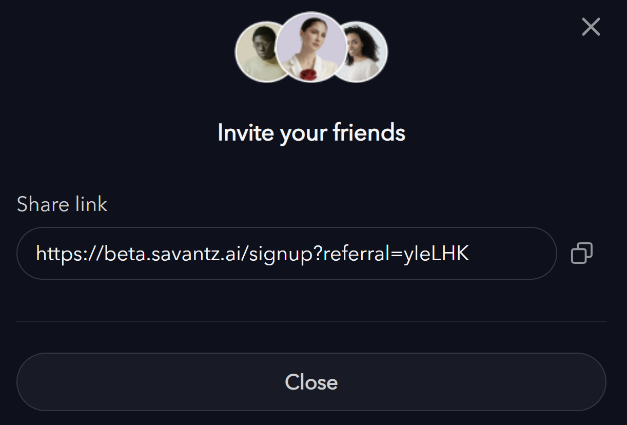Click the overlapping squares copy icon
Screen dimensions: 627x425
(x=582, y=253)
